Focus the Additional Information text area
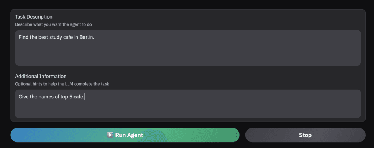374x148 pixels. [x=188, y=104]
